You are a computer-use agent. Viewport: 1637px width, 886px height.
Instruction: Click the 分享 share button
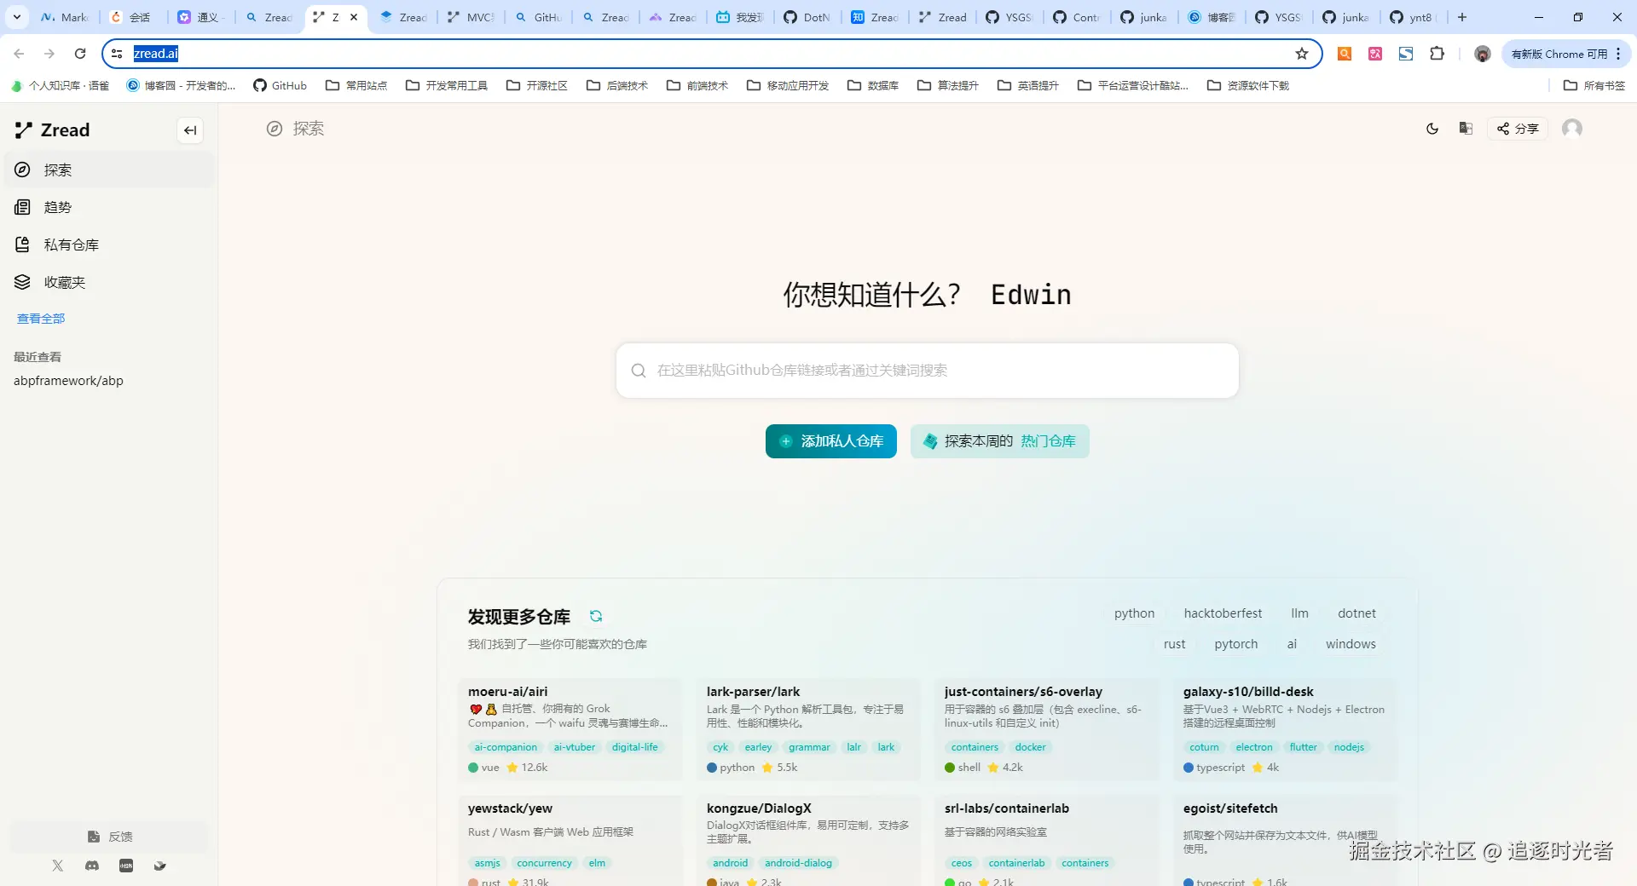tap(1518, 129)
